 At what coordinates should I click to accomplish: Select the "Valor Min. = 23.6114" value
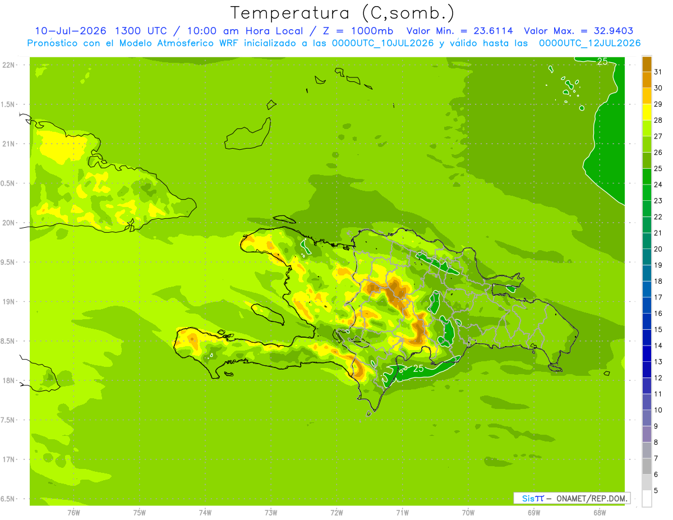[x=460, y=31]
